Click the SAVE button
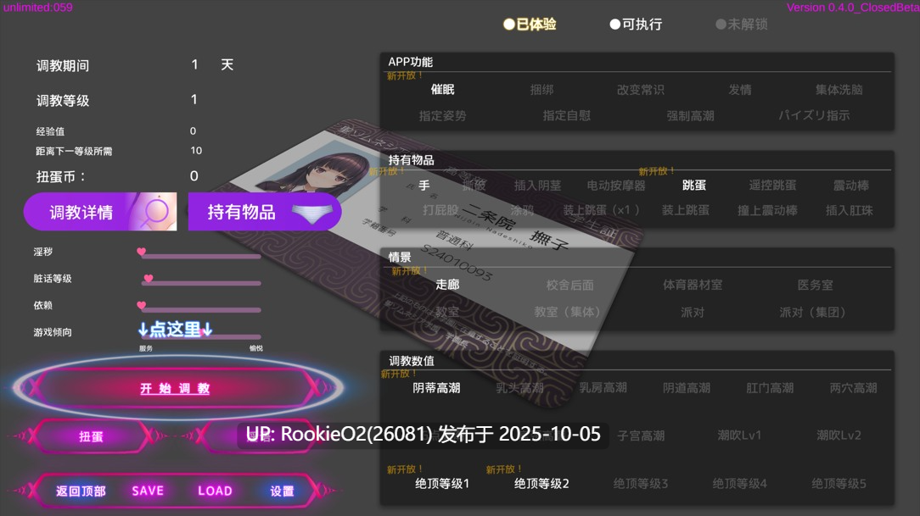 click(148, 491)
